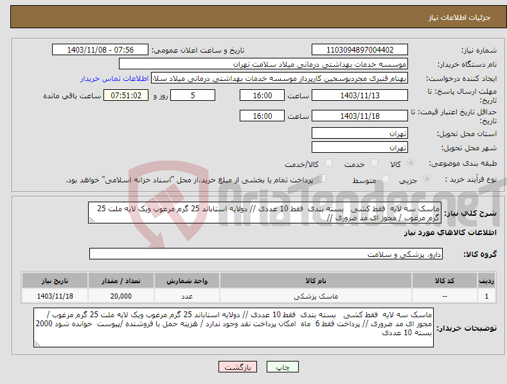The width and height of the screenshot is (507, 384).
Task: Click the price validity time 16:00 field
Action: click(x=262, y=116)
